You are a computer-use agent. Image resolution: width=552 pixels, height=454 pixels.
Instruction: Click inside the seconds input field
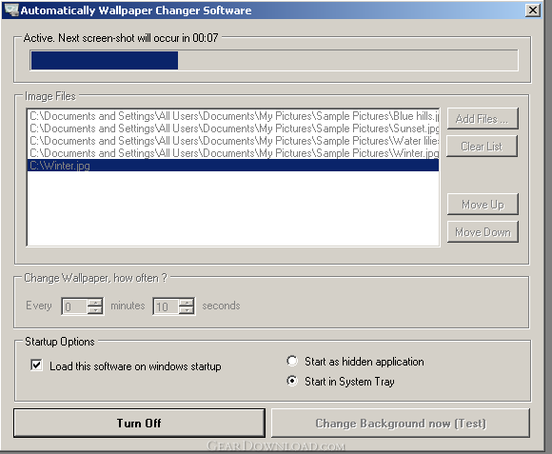point(167,306)
